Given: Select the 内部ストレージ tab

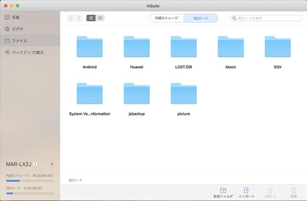Looking at the screenshot, I should (166, 18).
